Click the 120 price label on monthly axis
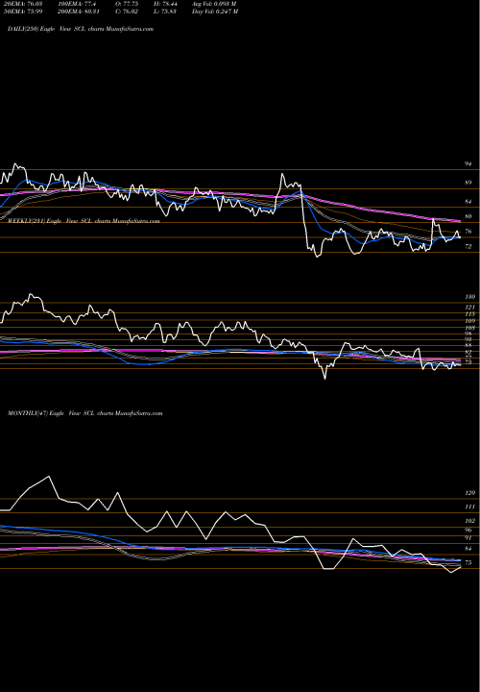Screen dimensions: 480x692 (x=469, y=493)
